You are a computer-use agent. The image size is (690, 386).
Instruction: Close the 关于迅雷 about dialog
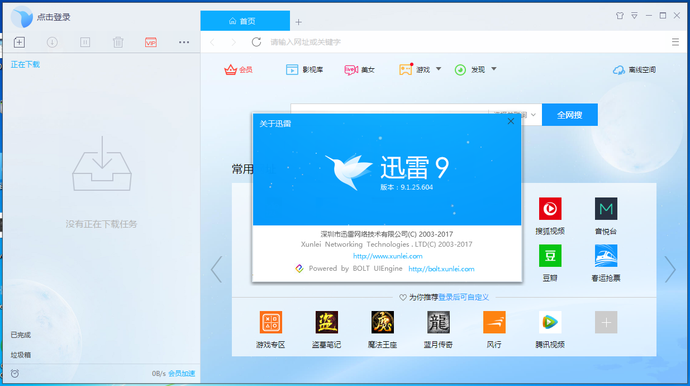[x=511, y=121]
